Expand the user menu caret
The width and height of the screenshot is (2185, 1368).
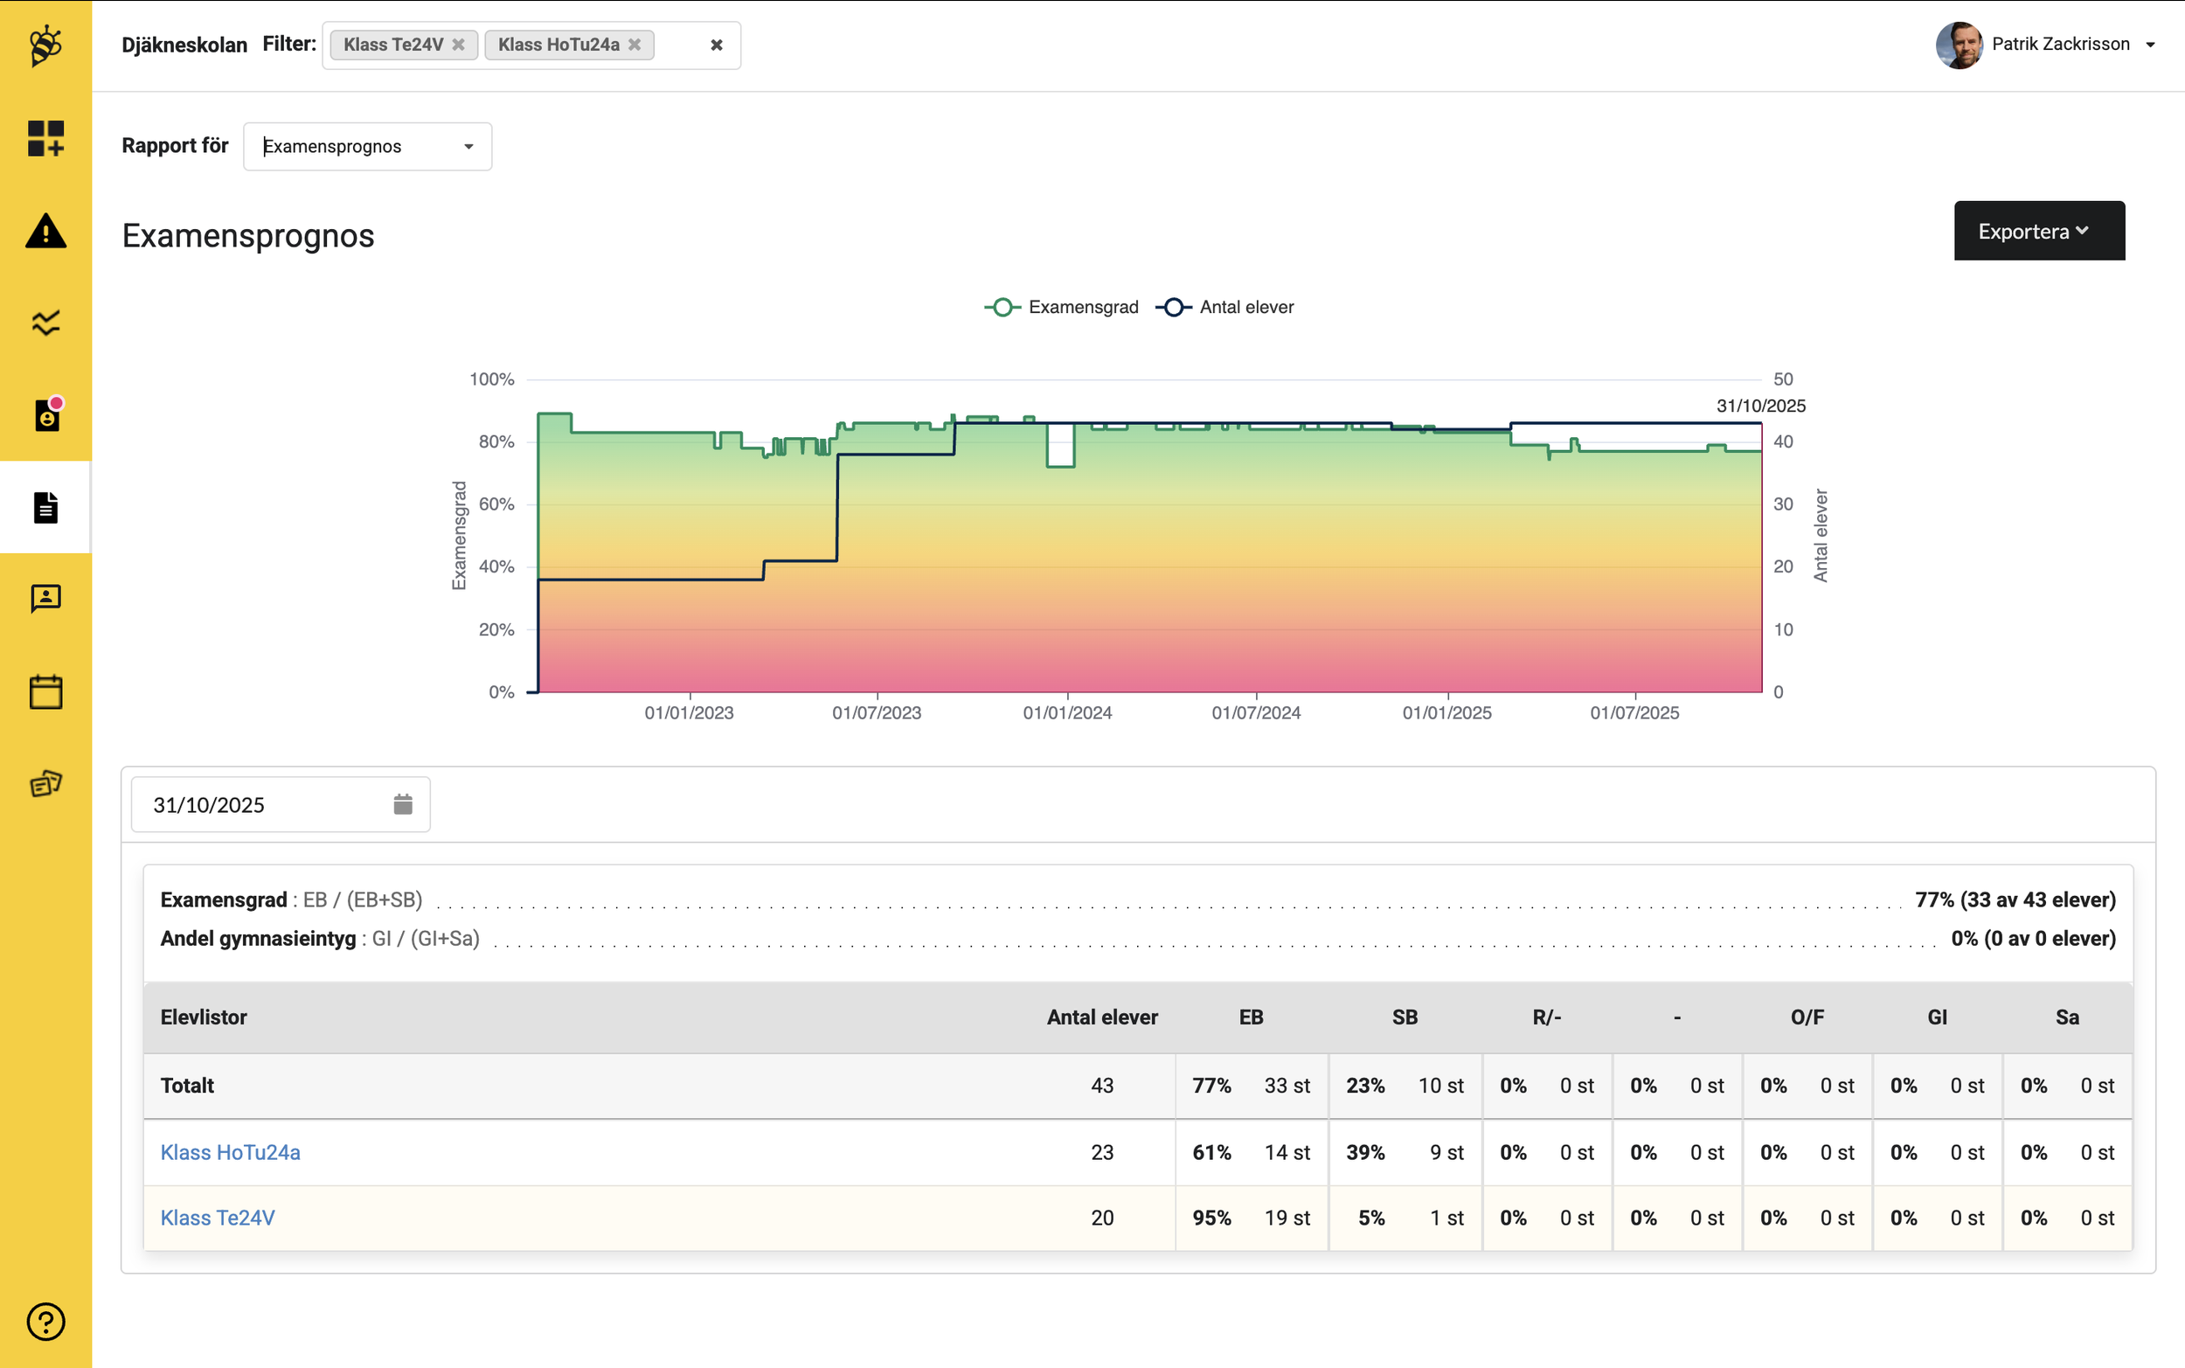point(2151,45)
